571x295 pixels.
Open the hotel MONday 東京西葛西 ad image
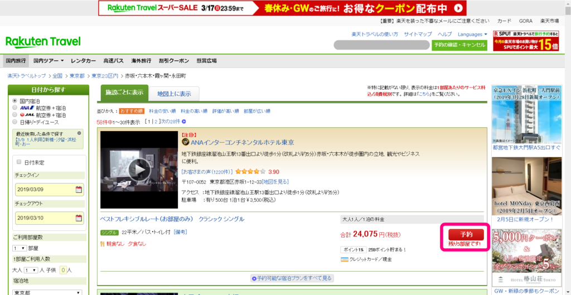[x=526, y=186]
